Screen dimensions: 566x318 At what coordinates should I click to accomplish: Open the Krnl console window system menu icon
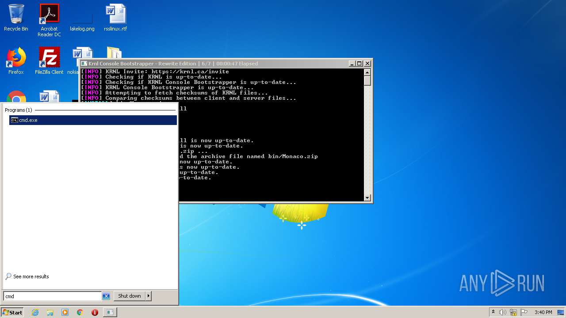point(84,64)
